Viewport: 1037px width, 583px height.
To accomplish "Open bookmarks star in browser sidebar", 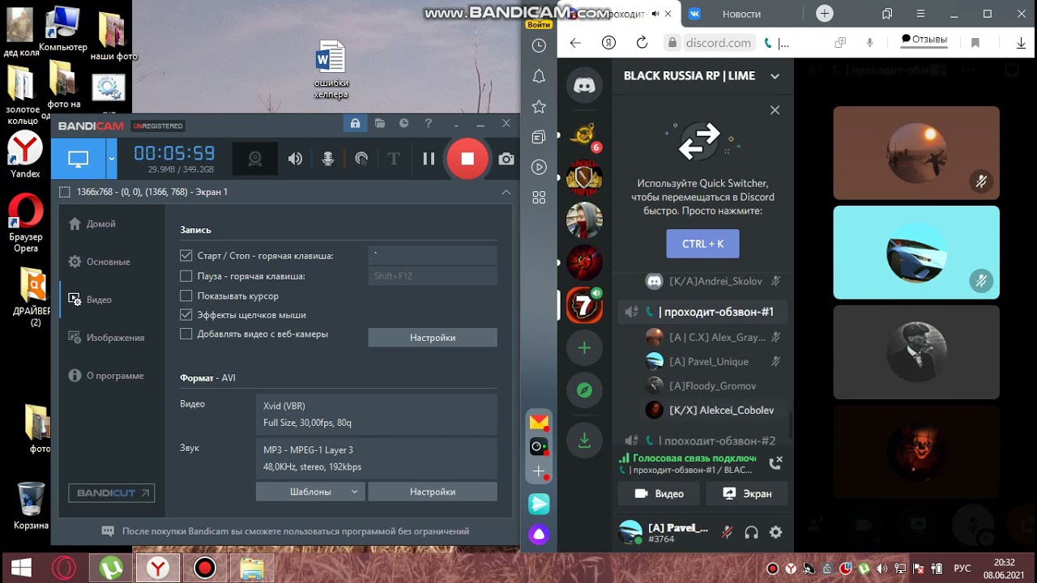I will [539, 107].
